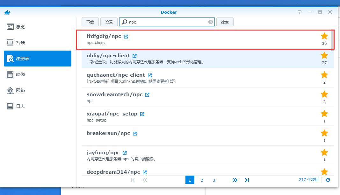The height and width of the screenshot is (195, 340).
Task: Click the star icon of ffdfgdfg/npc
Action: [324, 36]
